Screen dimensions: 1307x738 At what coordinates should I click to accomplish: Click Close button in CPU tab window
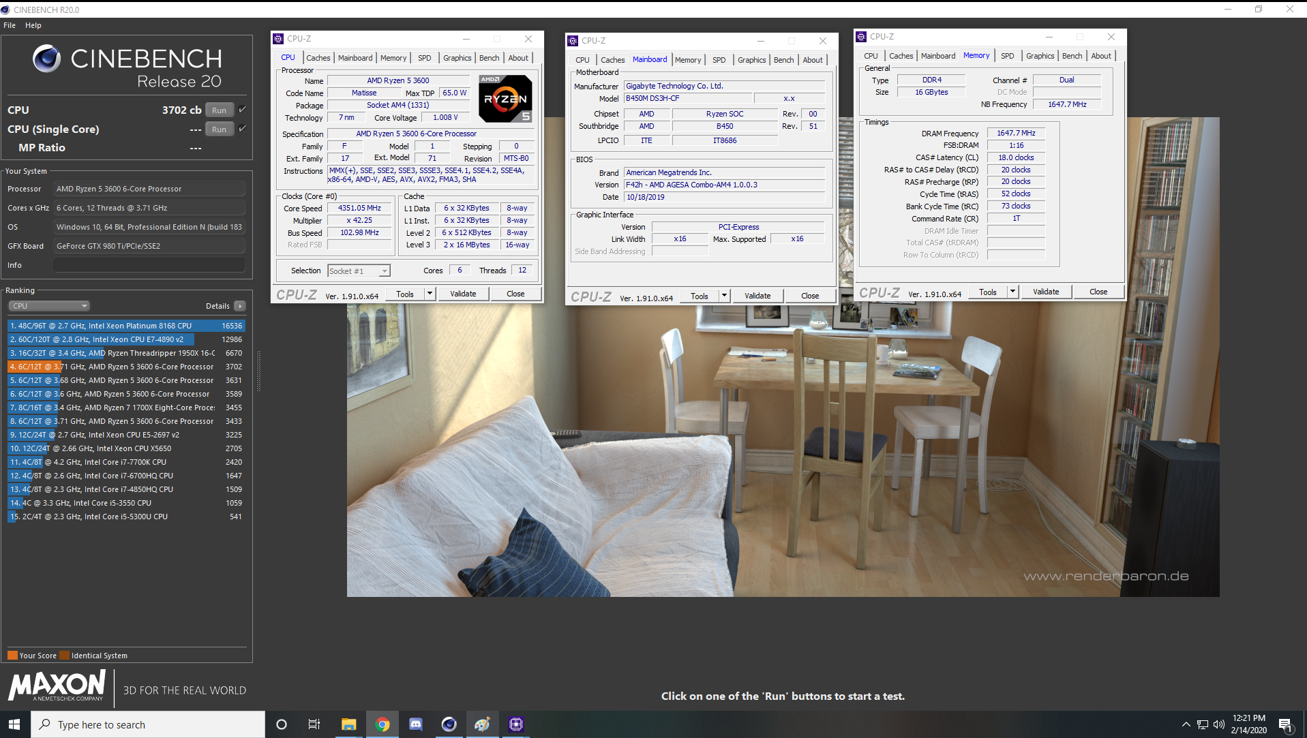pyautogui.click(x=515, y=294)
